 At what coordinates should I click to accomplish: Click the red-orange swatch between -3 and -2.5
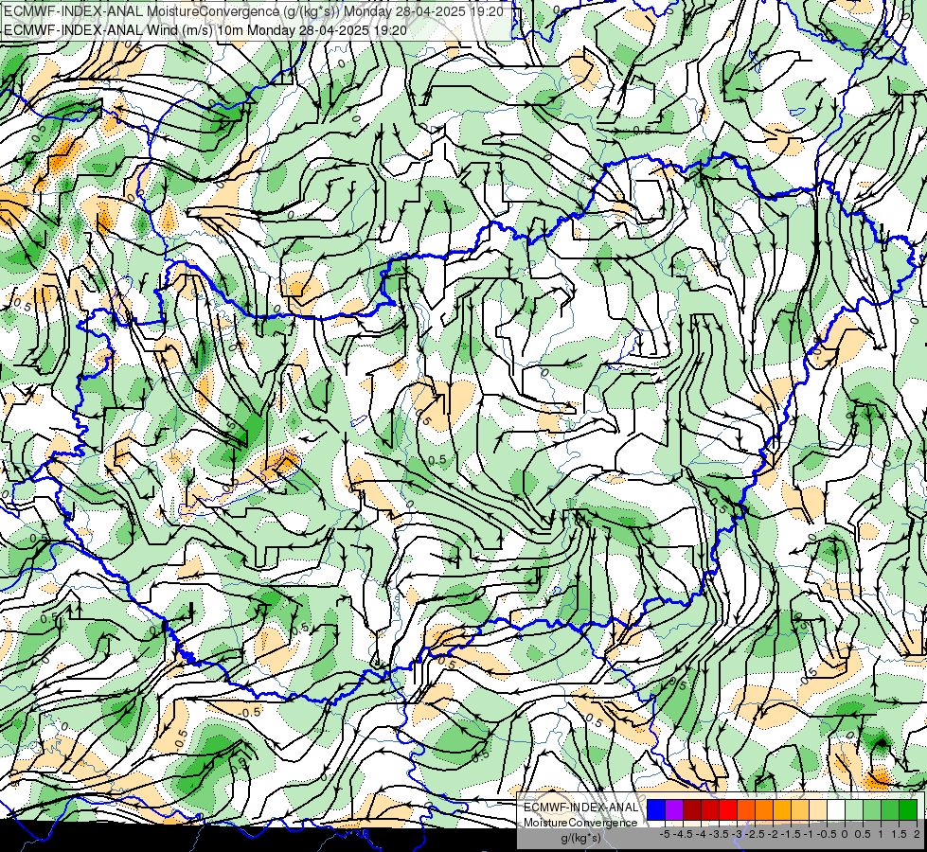pyautogui.click(x=746, y=810)
